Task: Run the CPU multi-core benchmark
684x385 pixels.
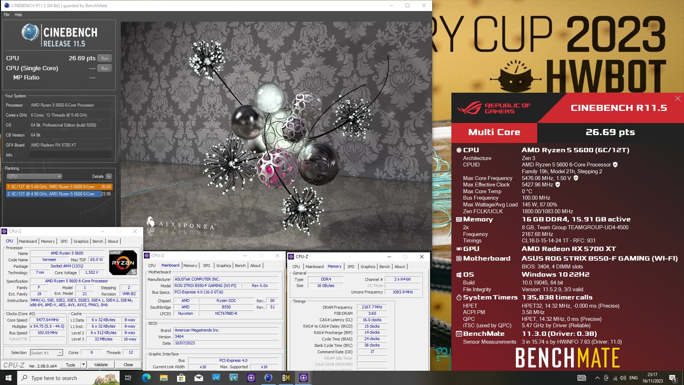Action: (105, 58)
